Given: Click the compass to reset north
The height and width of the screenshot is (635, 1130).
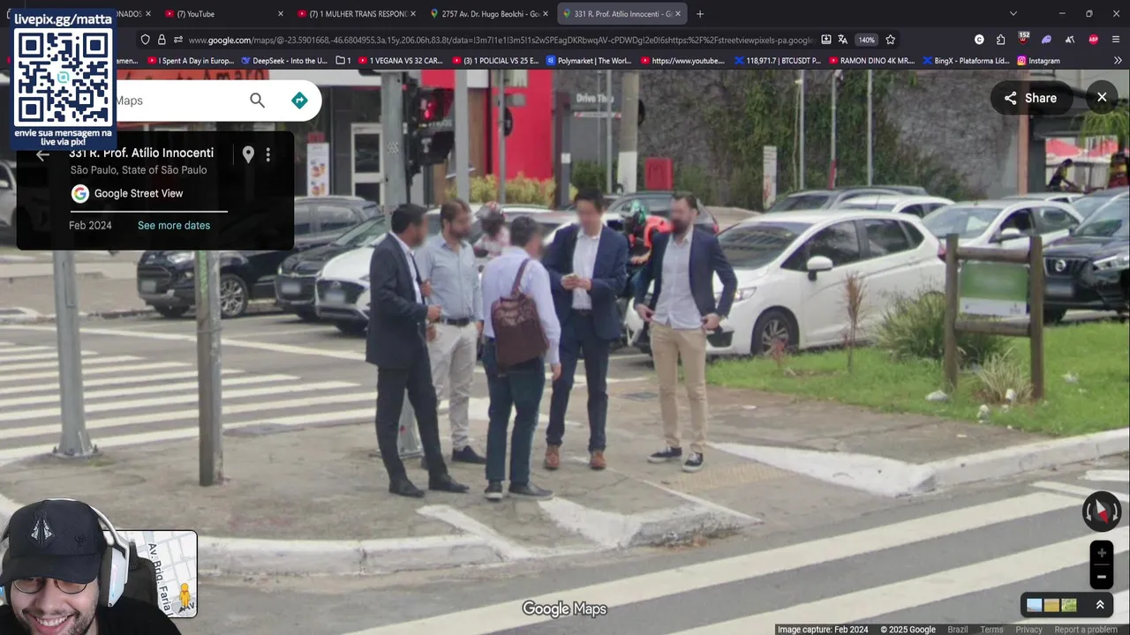Looking at the screenshot, I should point(1102,512).
